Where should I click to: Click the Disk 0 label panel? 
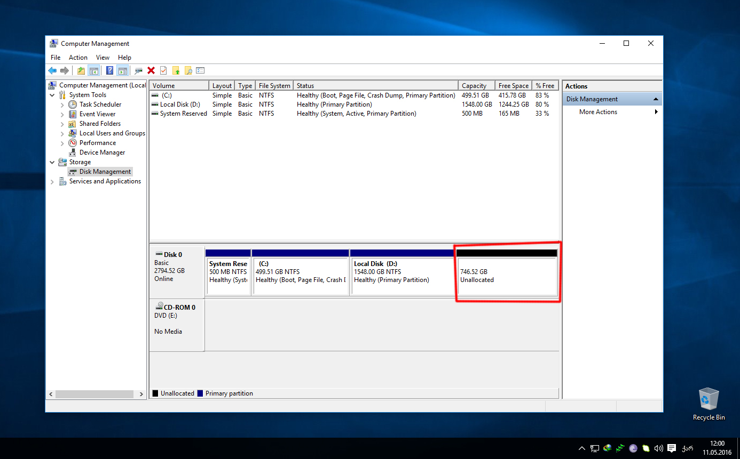tap(177, 272)
